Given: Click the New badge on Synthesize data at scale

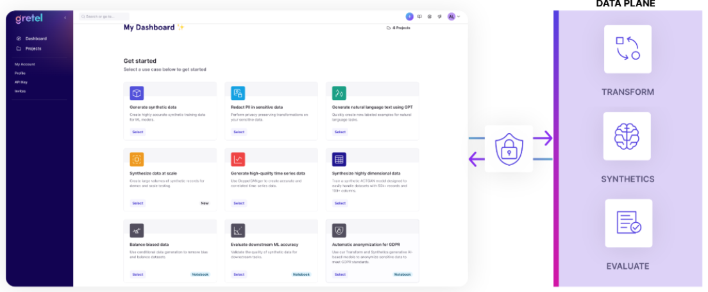Looking at the screenshot, I should click(x=205, y=203).
